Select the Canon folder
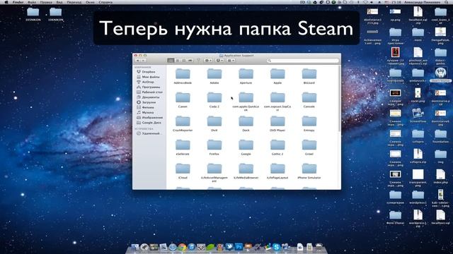 pyautogui.click(x=183, y=100)
